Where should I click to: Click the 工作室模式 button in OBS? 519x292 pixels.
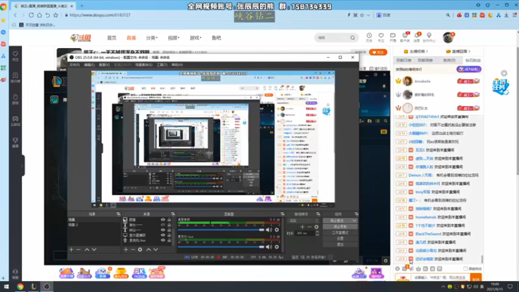coord(340,233)
